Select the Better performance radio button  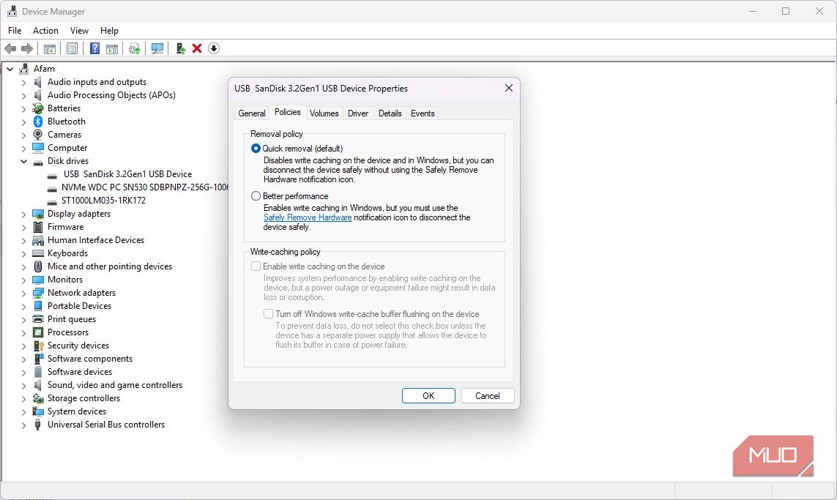click(x=256, y=196)
